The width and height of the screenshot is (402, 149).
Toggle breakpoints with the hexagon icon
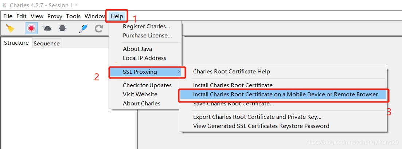pos(62,28)
